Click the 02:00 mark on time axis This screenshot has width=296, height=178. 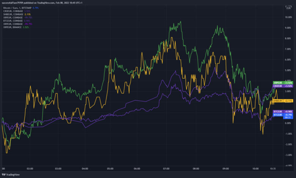tap(30, 168)
